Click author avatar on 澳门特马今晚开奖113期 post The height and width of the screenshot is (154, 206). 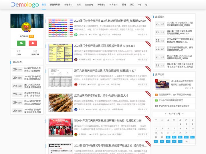click(76, 35)
